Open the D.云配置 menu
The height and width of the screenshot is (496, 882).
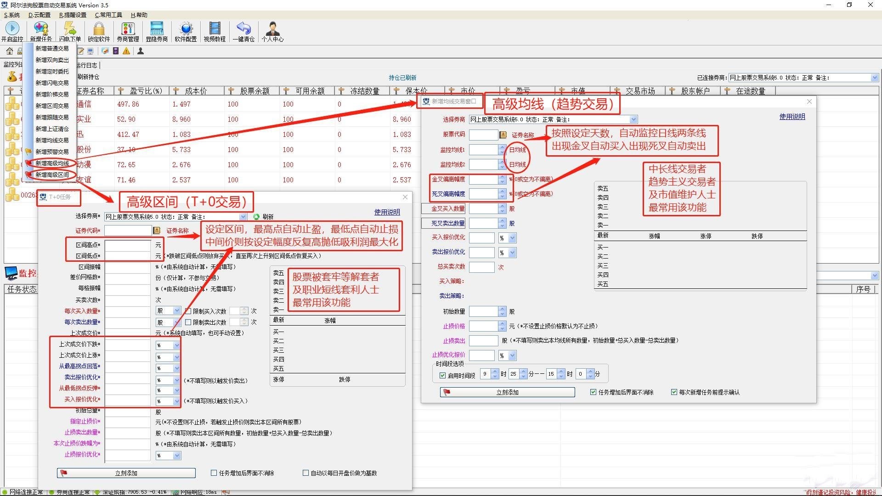click(40, 15)
